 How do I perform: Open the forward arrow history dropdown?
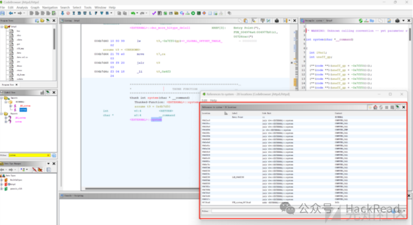coord(24,13)
